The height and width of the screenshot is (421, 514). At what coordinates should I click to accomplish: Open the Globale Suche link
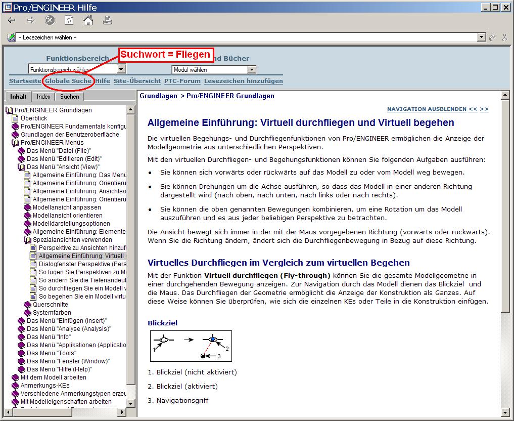pos(68,81)
